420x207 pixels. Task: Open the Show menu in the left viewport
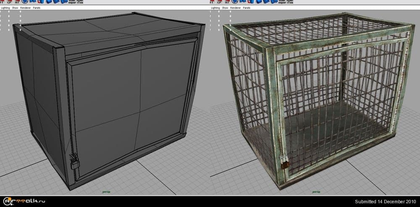click(15, 8)
